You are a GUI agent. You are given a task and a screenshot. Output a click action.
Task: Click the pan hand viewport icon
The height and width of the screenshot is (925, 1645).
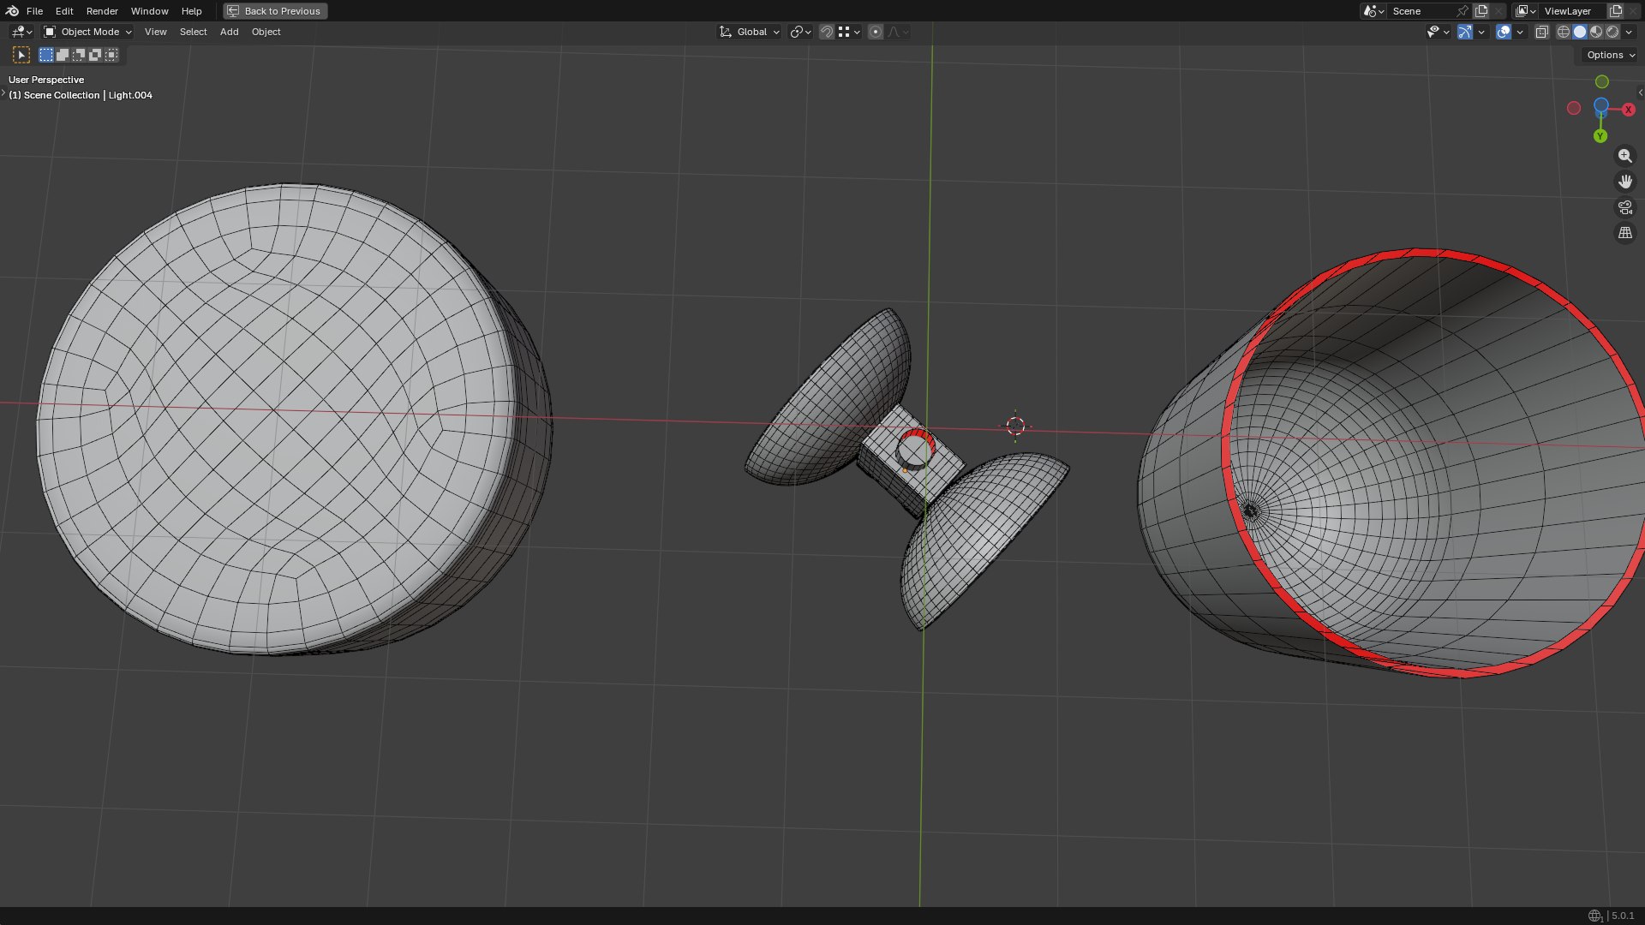coord(1625,182)
